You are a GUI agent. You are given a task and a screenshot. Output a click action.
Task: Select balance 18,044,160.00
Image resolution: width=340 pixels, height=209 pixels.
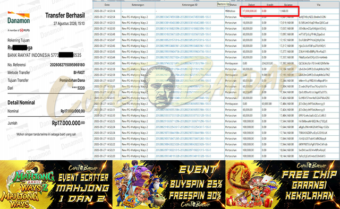[287, 150]
